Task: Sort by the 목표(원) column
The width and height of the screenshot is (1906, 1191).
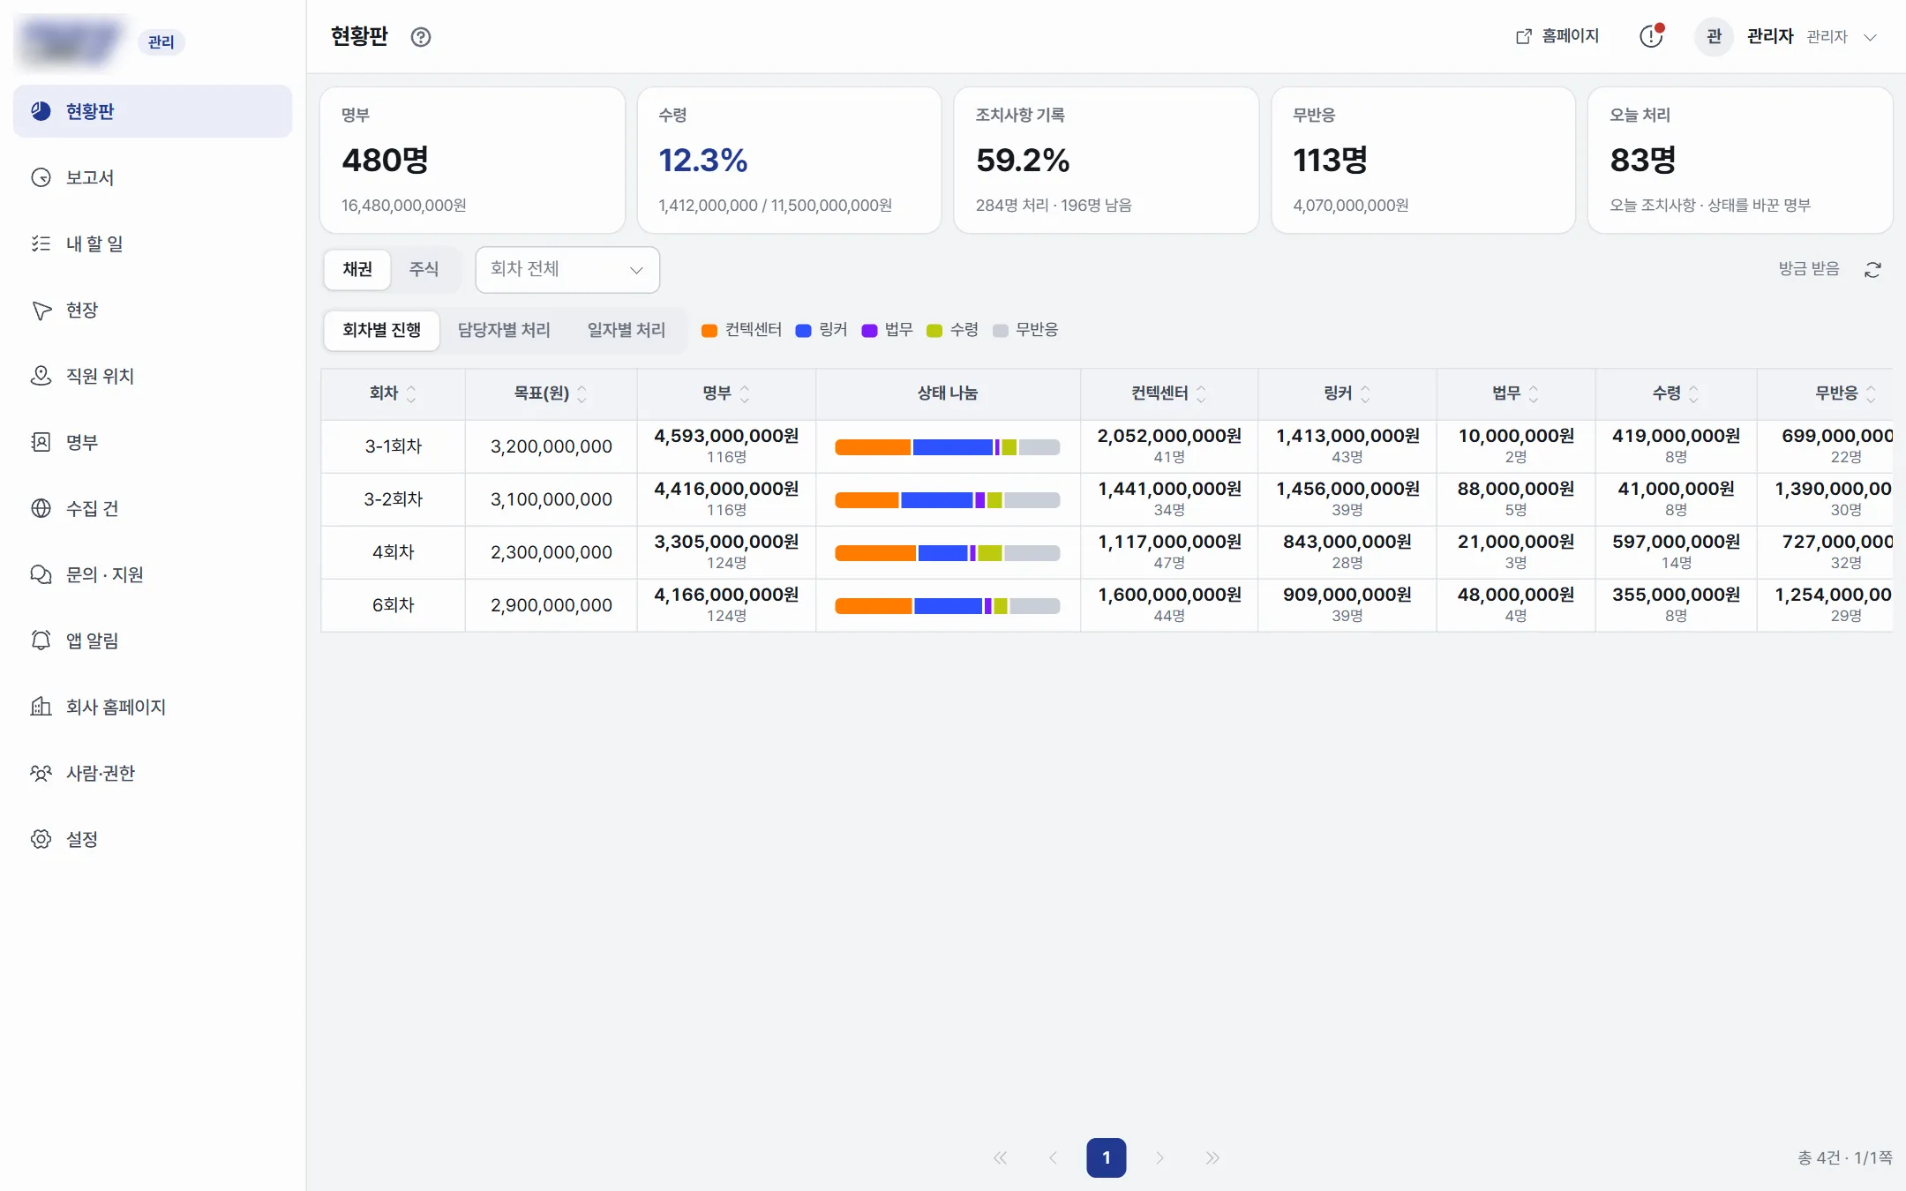Action: coord(551,393)
